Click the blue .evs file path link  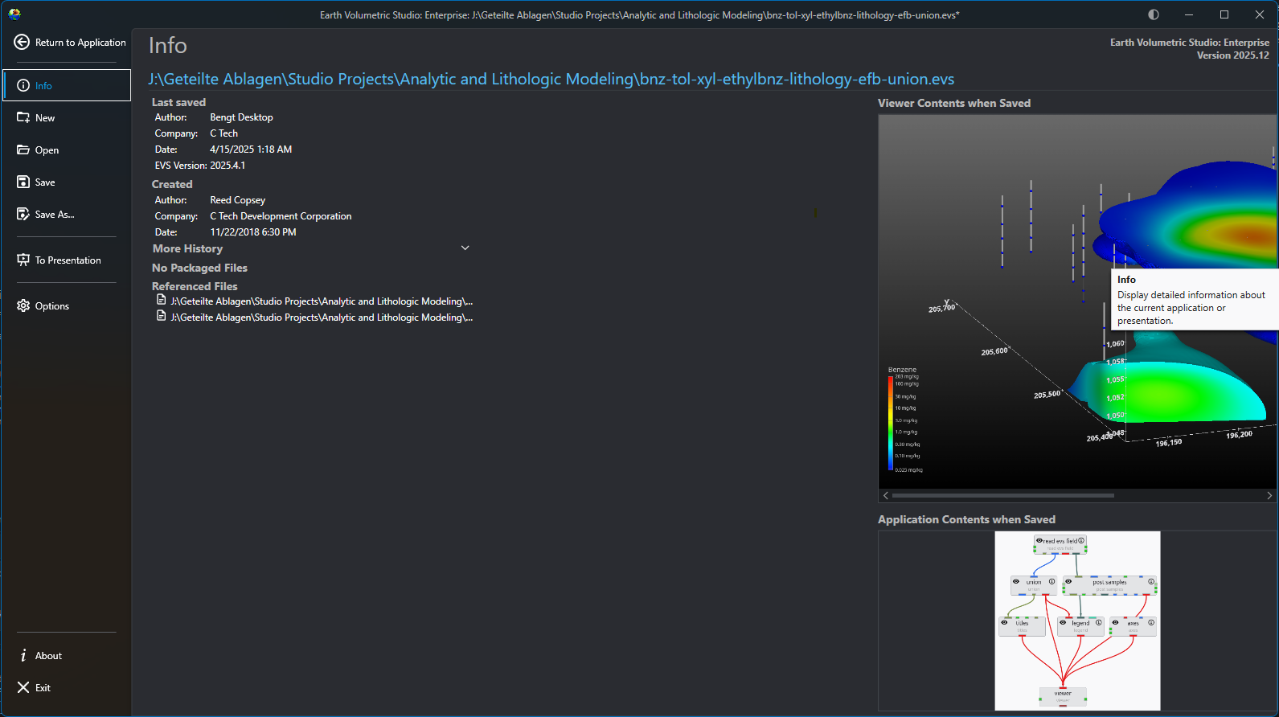(x=551, y=79)
